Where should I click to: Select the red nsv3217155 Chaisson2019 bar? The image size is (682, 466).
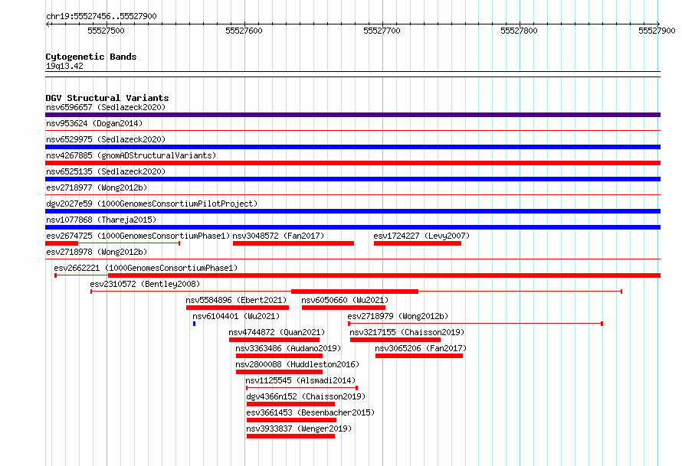(x=395, y=340)
